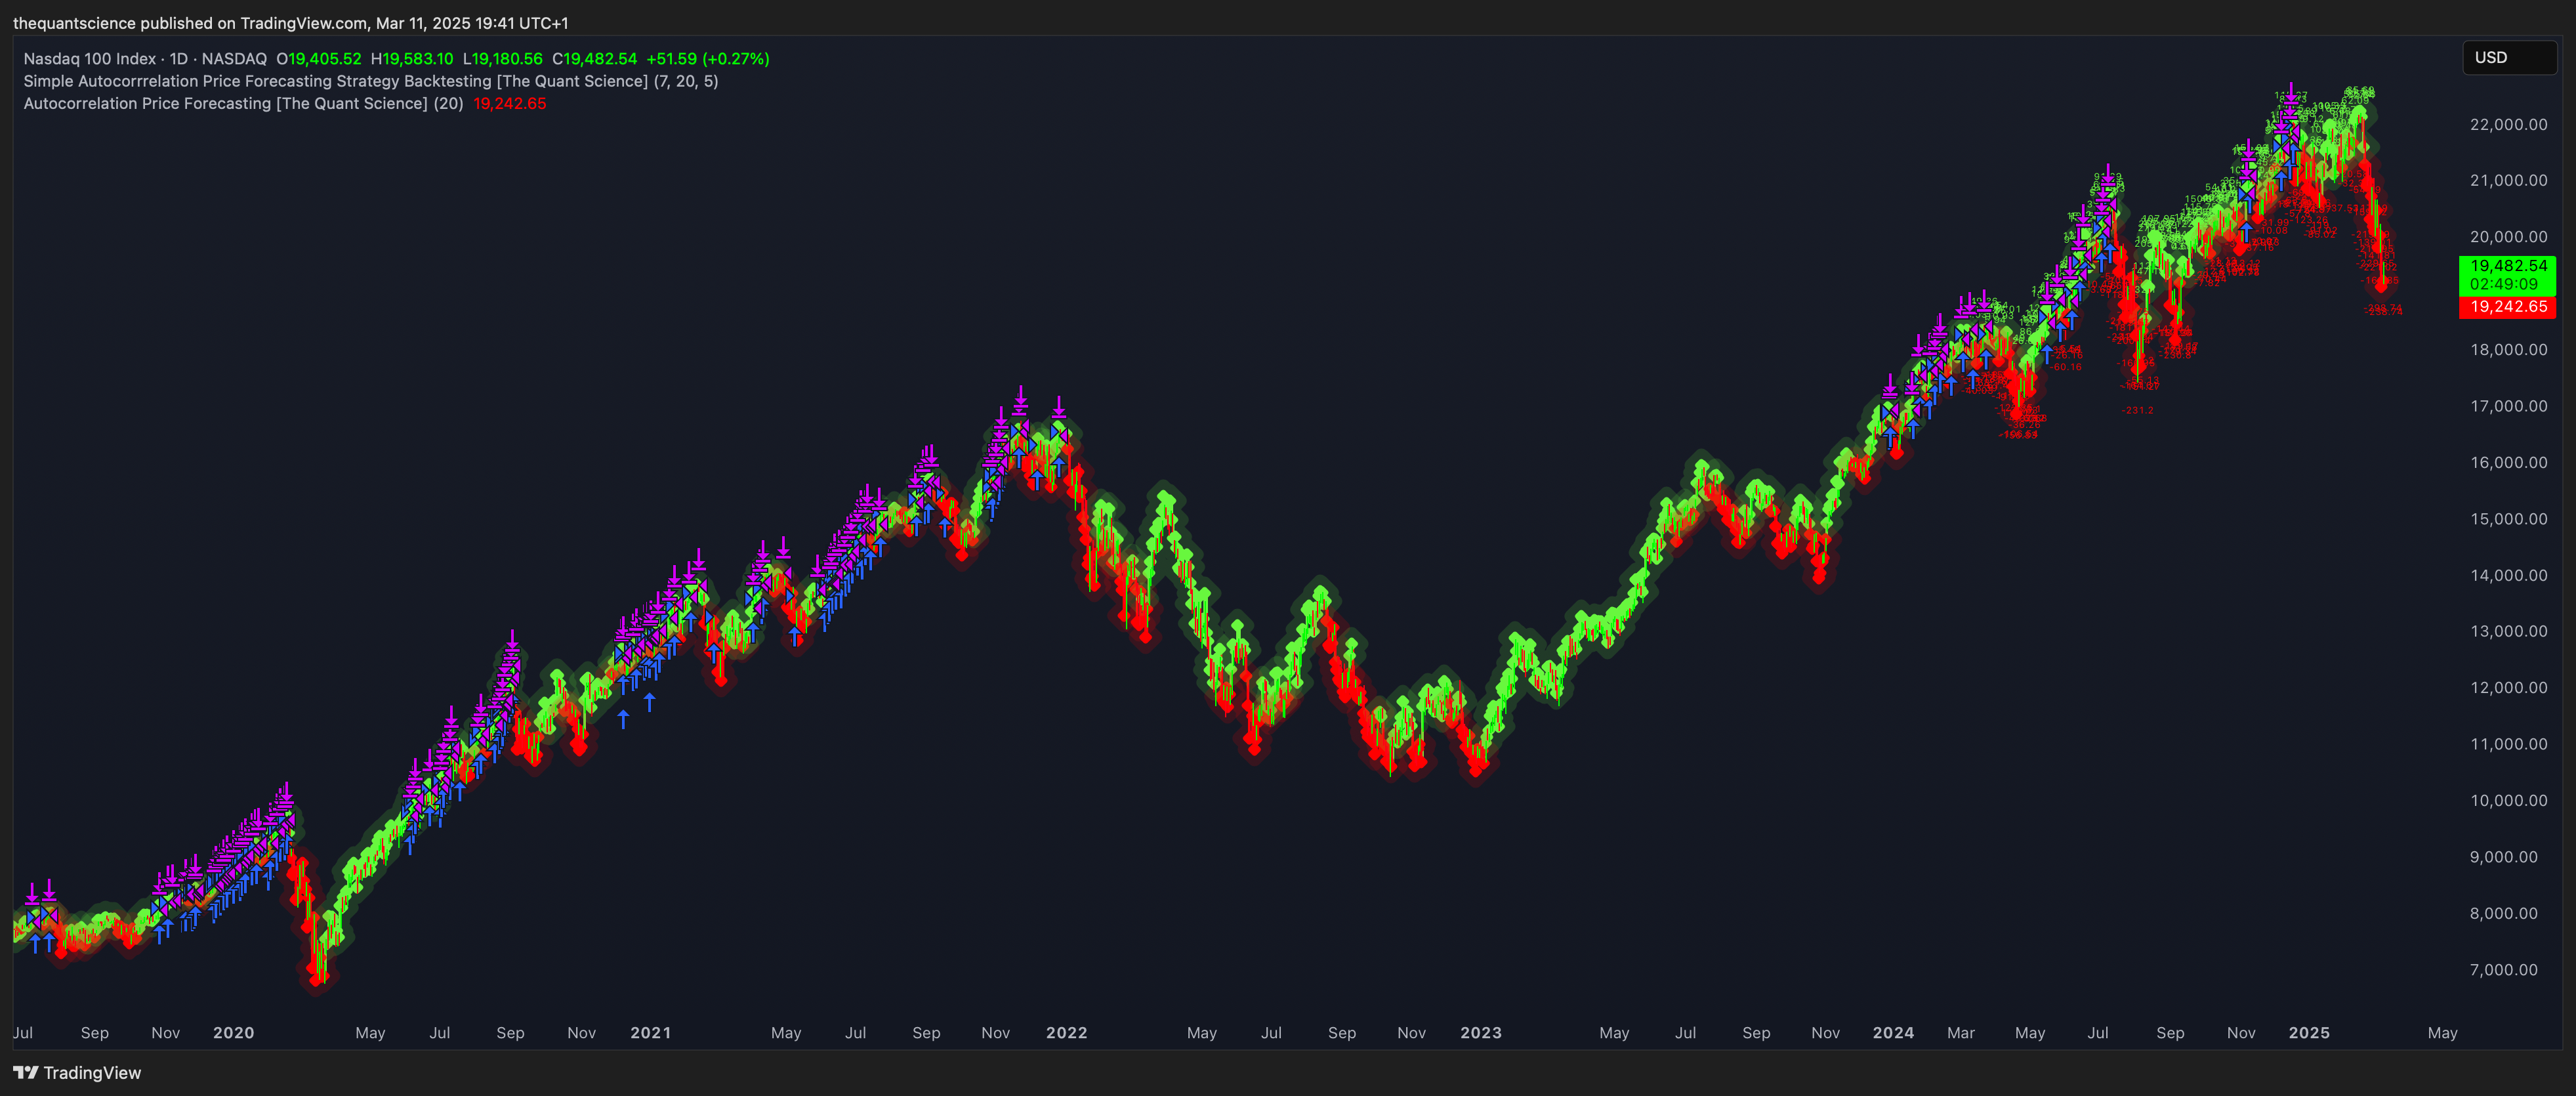
Task: Open the TradingView logo link
Action: [77, 1073]
